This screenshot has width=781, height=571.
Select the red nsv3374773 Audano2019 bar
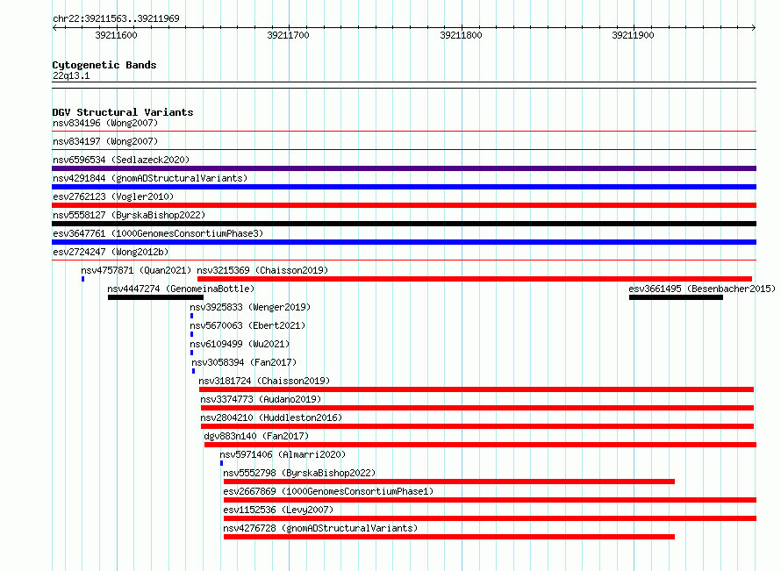click(x=477, y=408)
